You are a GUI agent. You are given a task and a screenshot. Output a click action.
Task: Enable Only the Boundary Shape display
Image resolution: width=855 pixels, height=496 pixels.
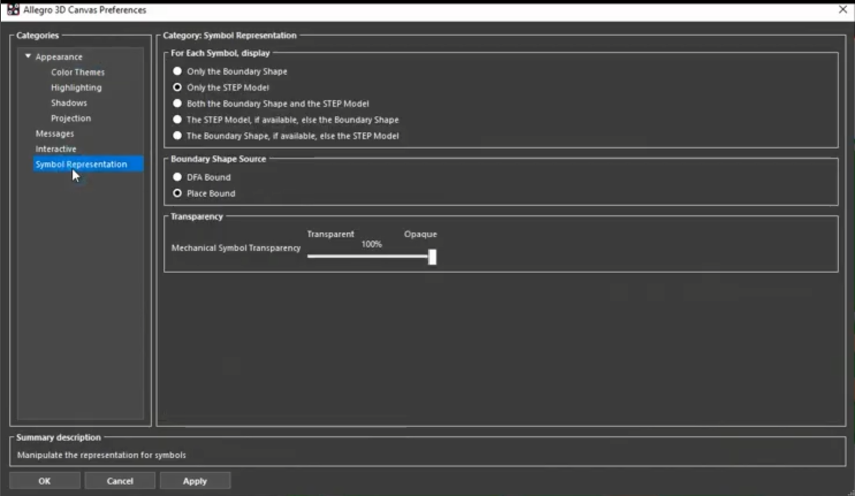pyautogui.click(x=177, y=71)
